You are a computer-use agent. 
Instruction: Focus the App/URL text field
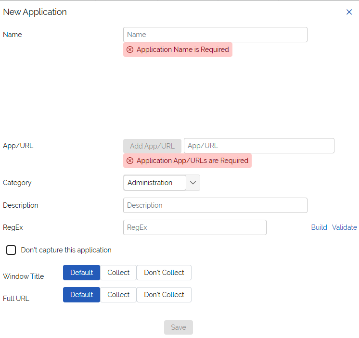coord(259,146)
